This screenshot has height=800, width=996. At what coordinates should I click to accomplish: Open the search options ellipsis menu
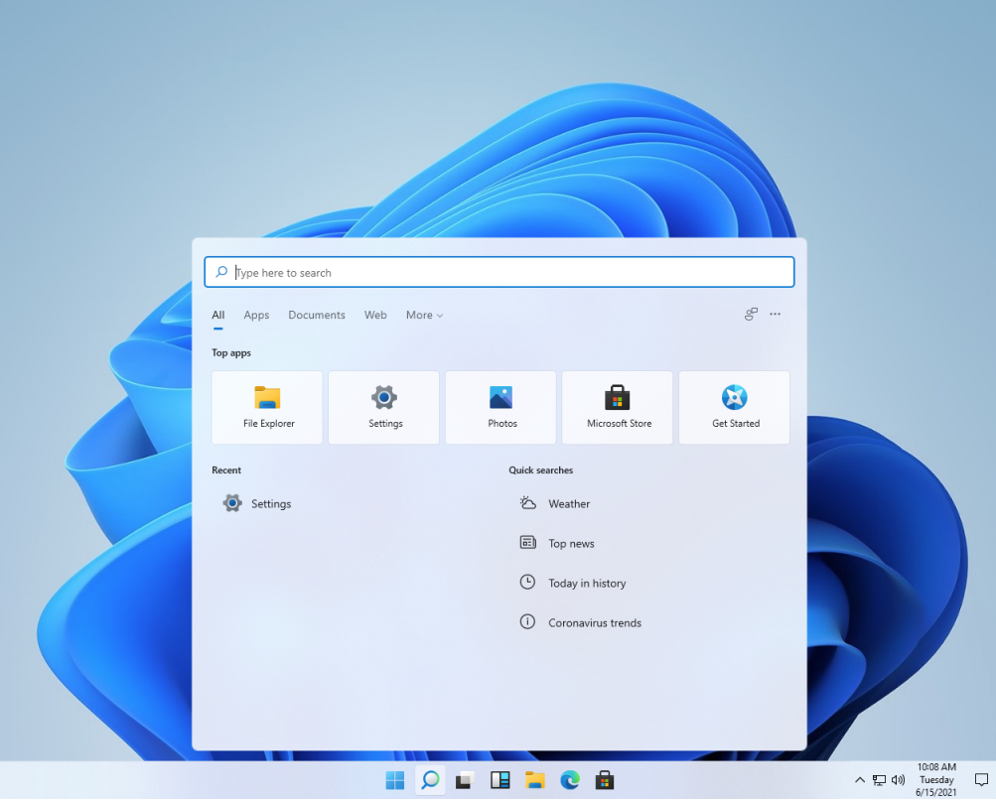(775, 314)
